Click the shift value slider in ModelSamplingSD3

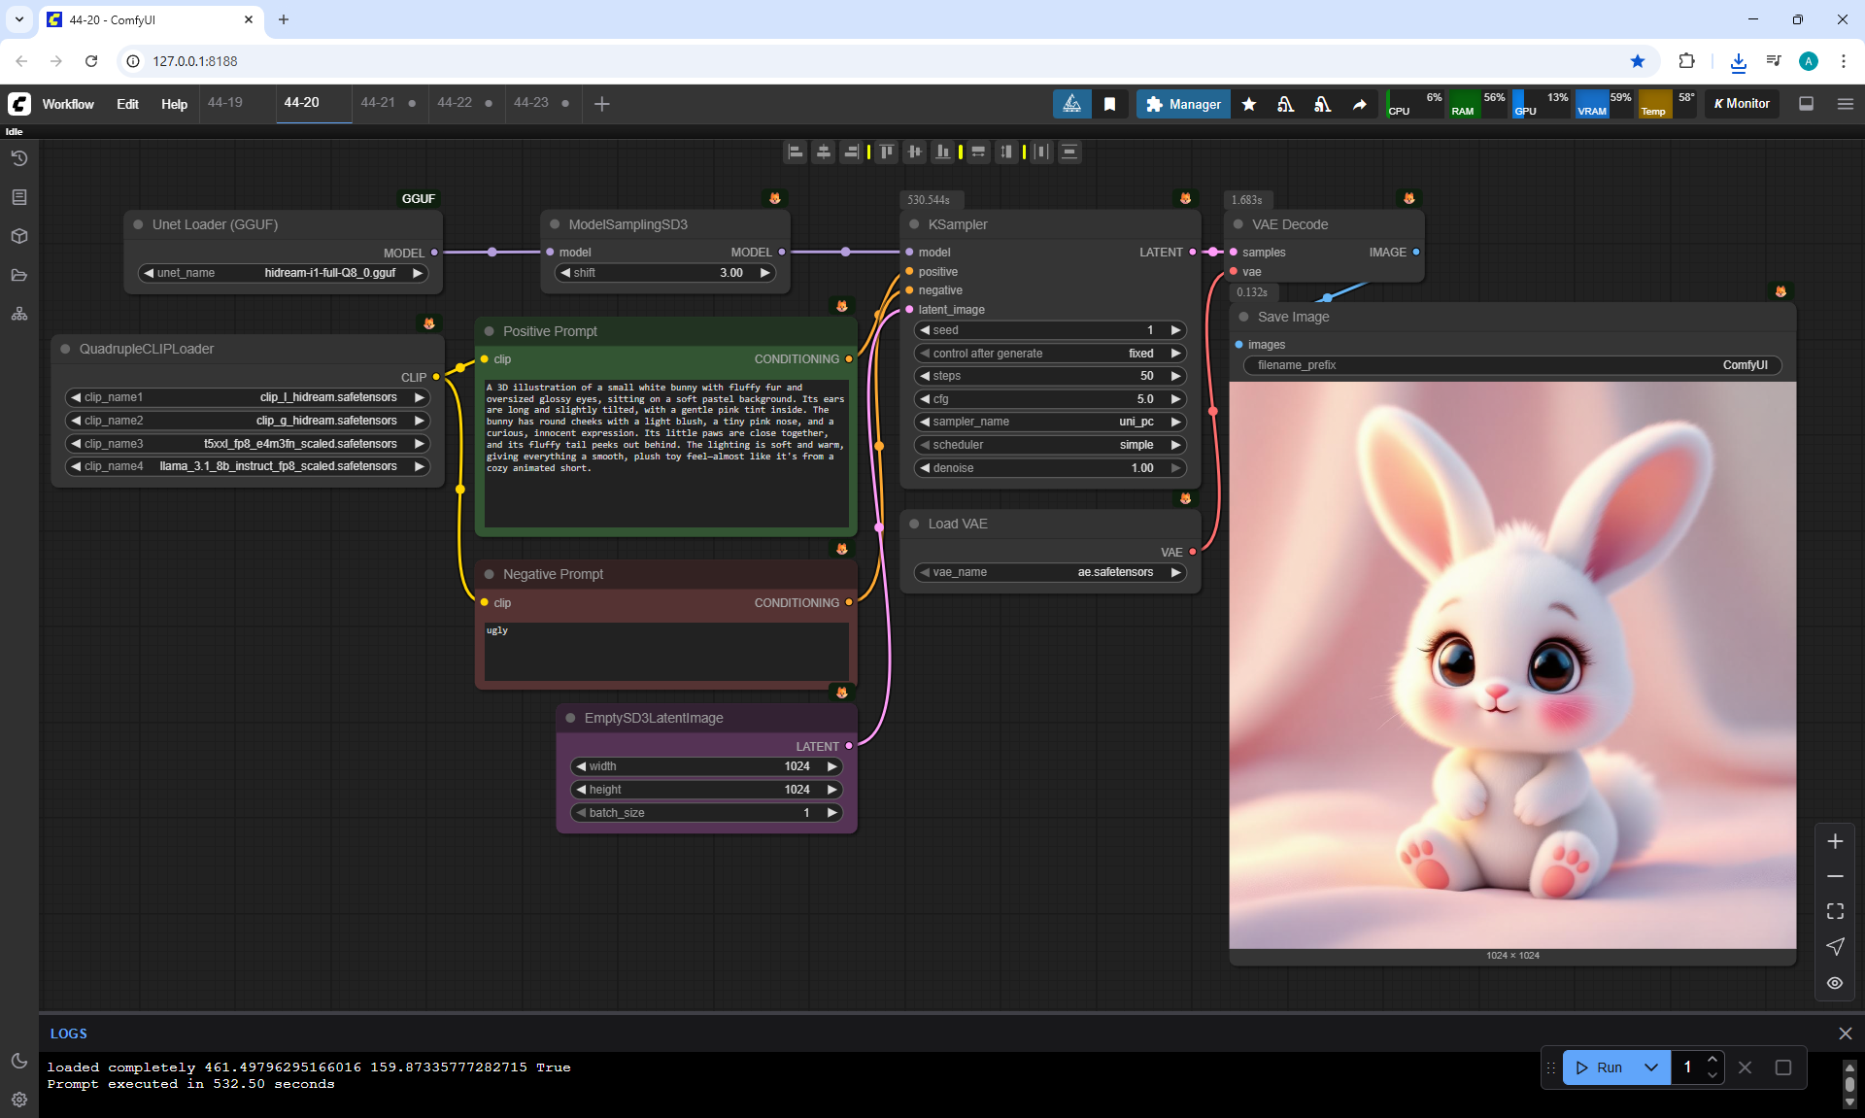tap(666, 273)
